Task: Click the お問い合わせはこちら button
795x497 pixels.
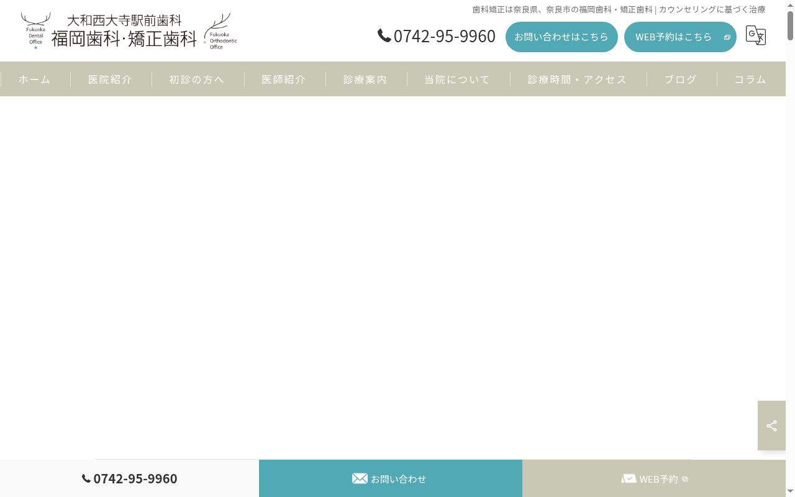Action: 561,37
